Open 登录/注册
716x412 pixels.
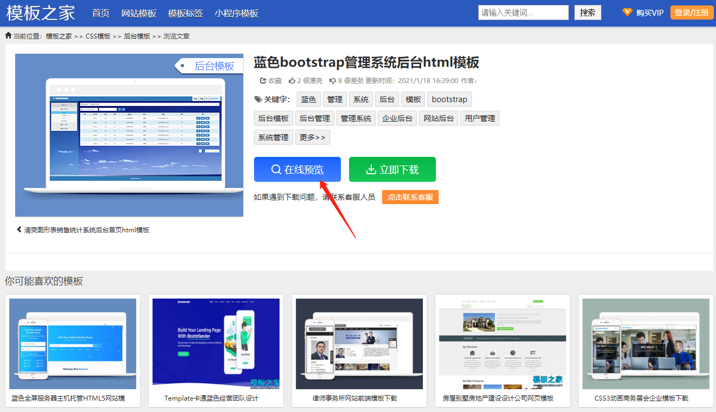[692, 12]
